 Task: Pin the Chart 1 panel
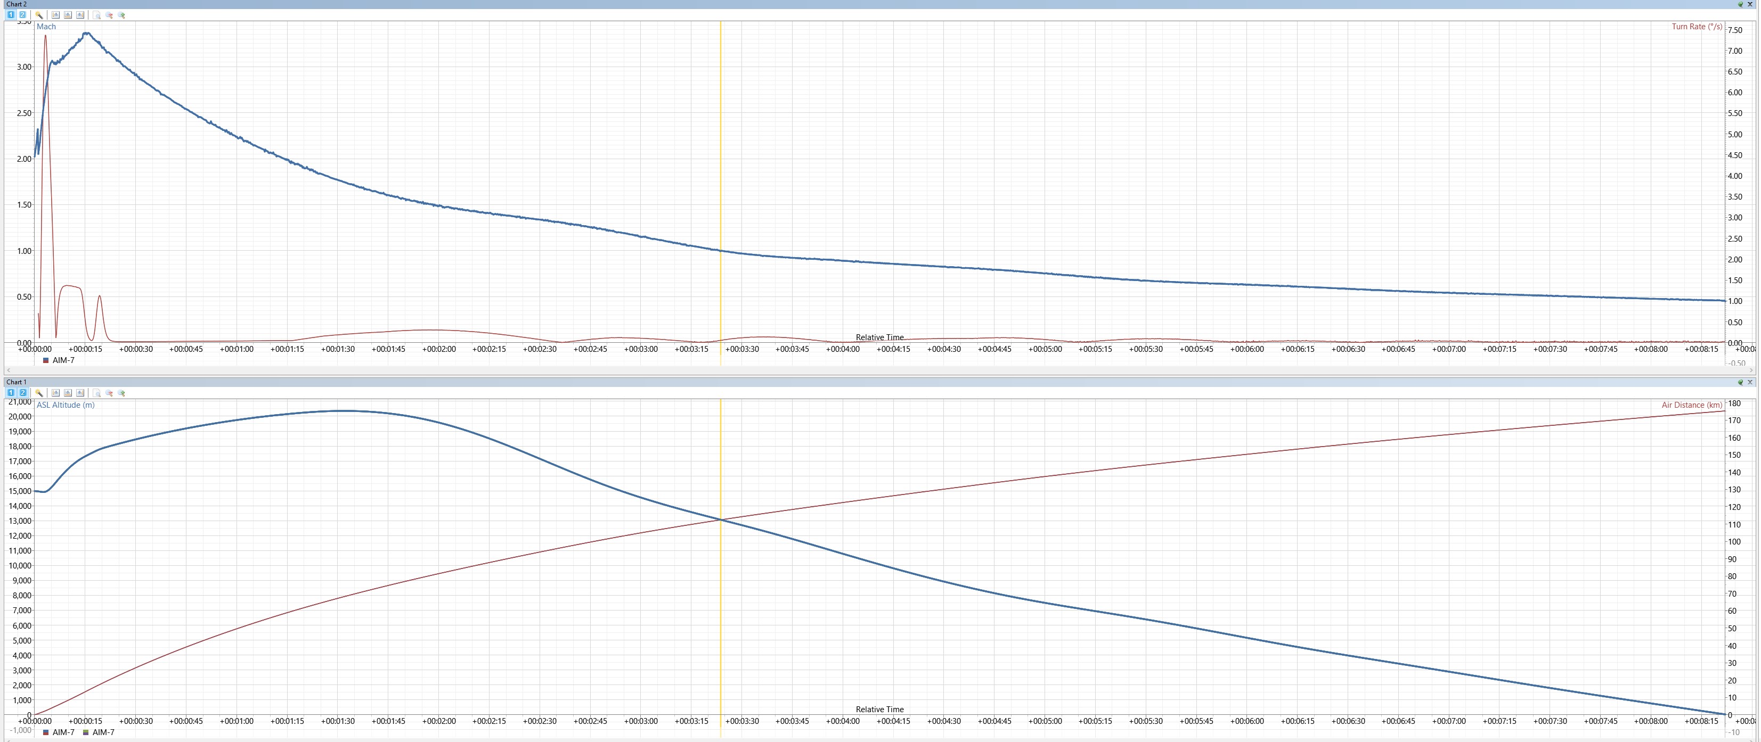coord(1740,382)
